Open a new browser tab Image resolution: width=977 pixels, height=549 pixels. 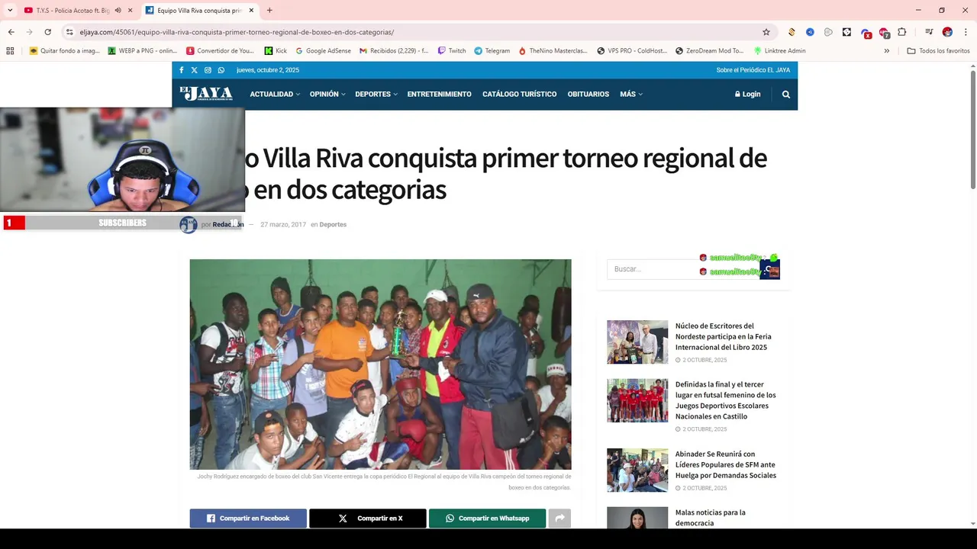pyautogui.click(x=269, y=11)
